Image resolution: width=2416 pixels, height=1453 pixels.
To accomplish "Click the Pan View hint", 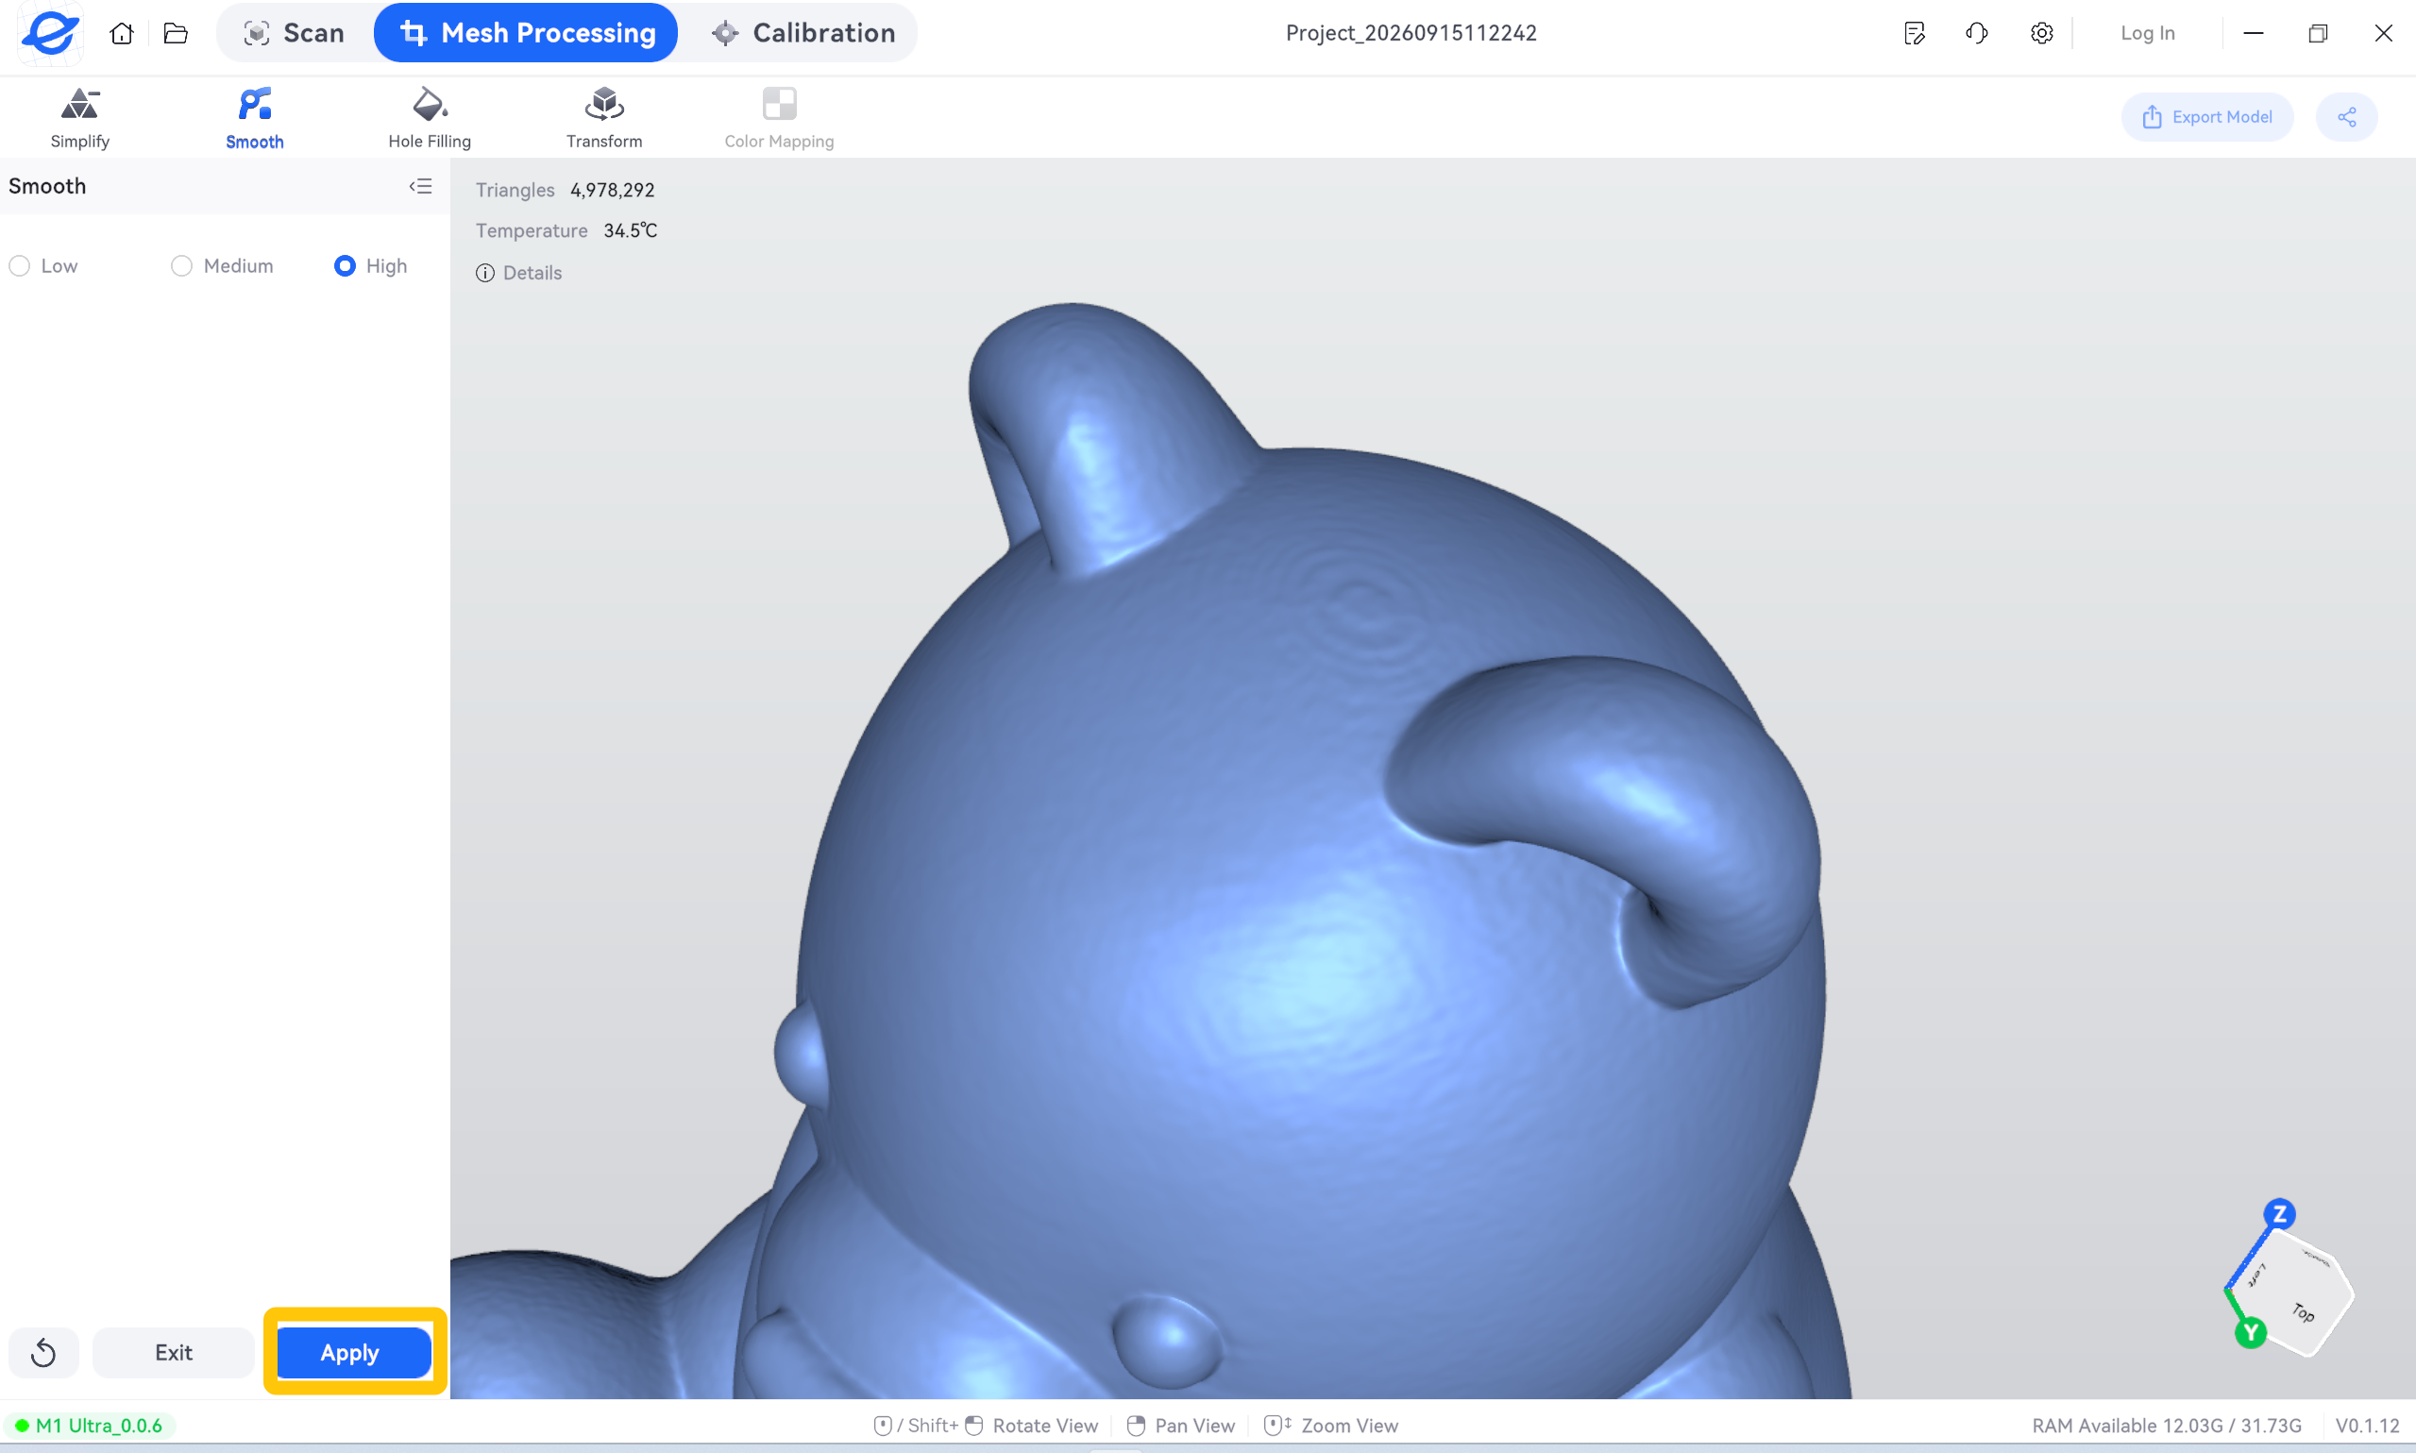I will click(x=1180, y=1426).
